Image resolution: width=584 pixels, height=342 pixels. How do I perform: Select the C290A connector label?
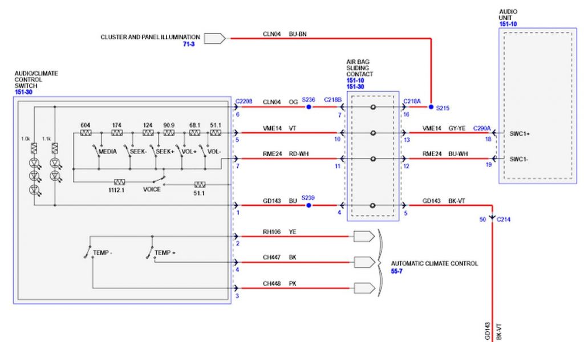tap(482, 128)
